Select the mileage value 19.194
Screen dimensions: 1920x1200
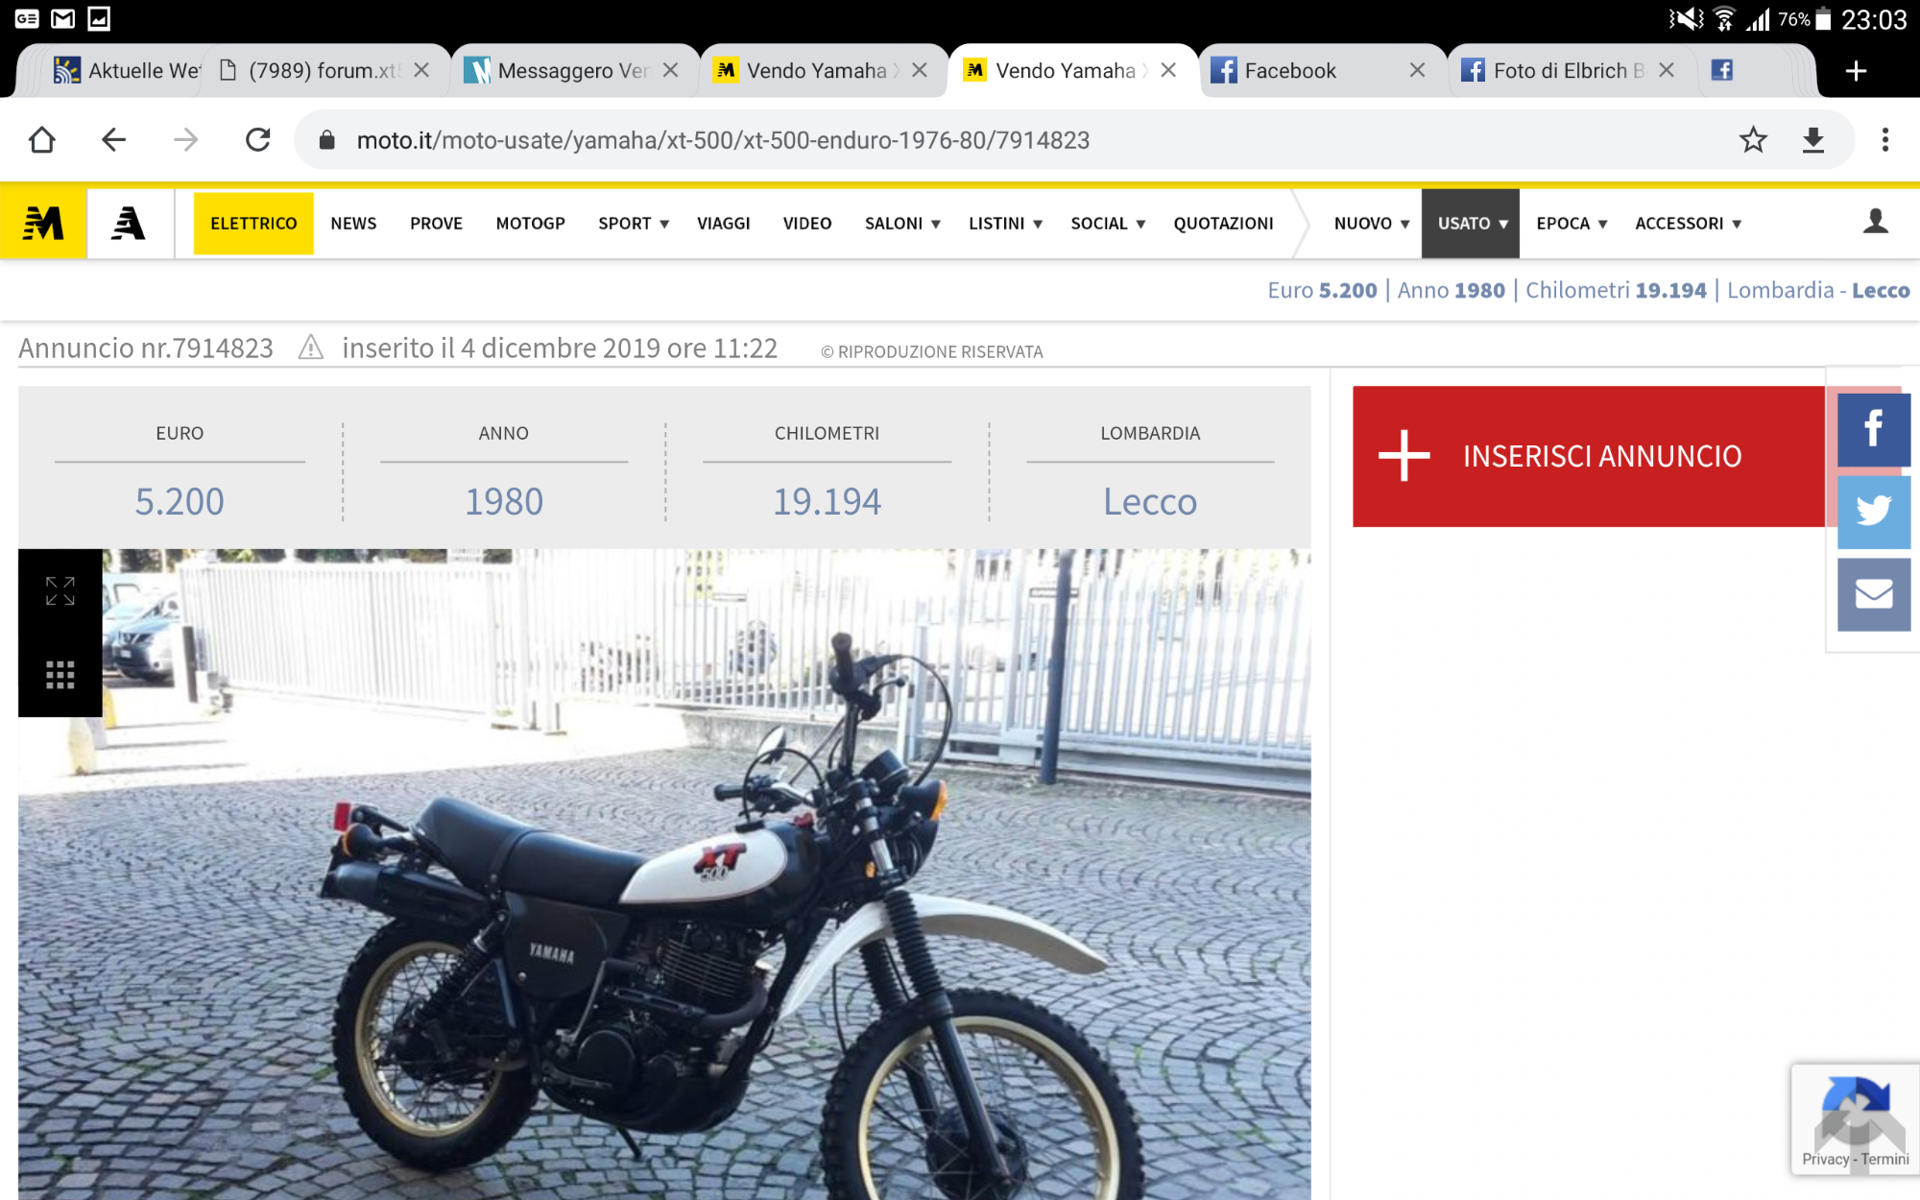(827, 501)
